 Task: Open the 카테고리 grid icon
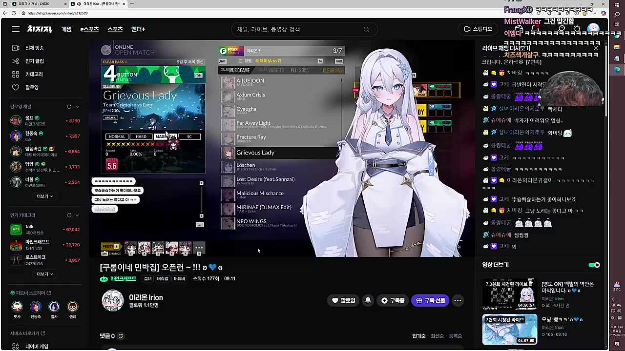point(16,74)
